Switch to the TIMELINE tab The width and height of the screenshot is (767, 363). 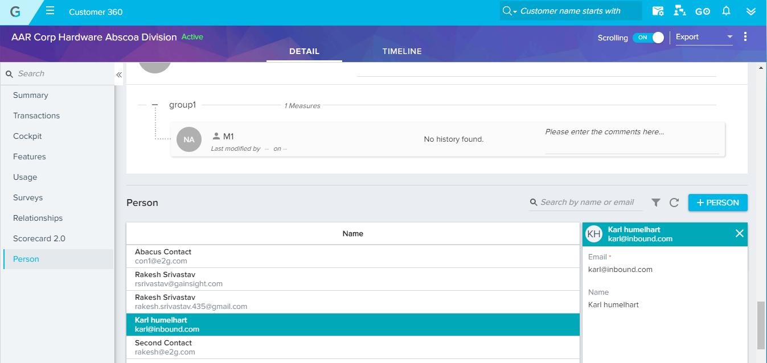pyautogui.click(x=402, y=51)
